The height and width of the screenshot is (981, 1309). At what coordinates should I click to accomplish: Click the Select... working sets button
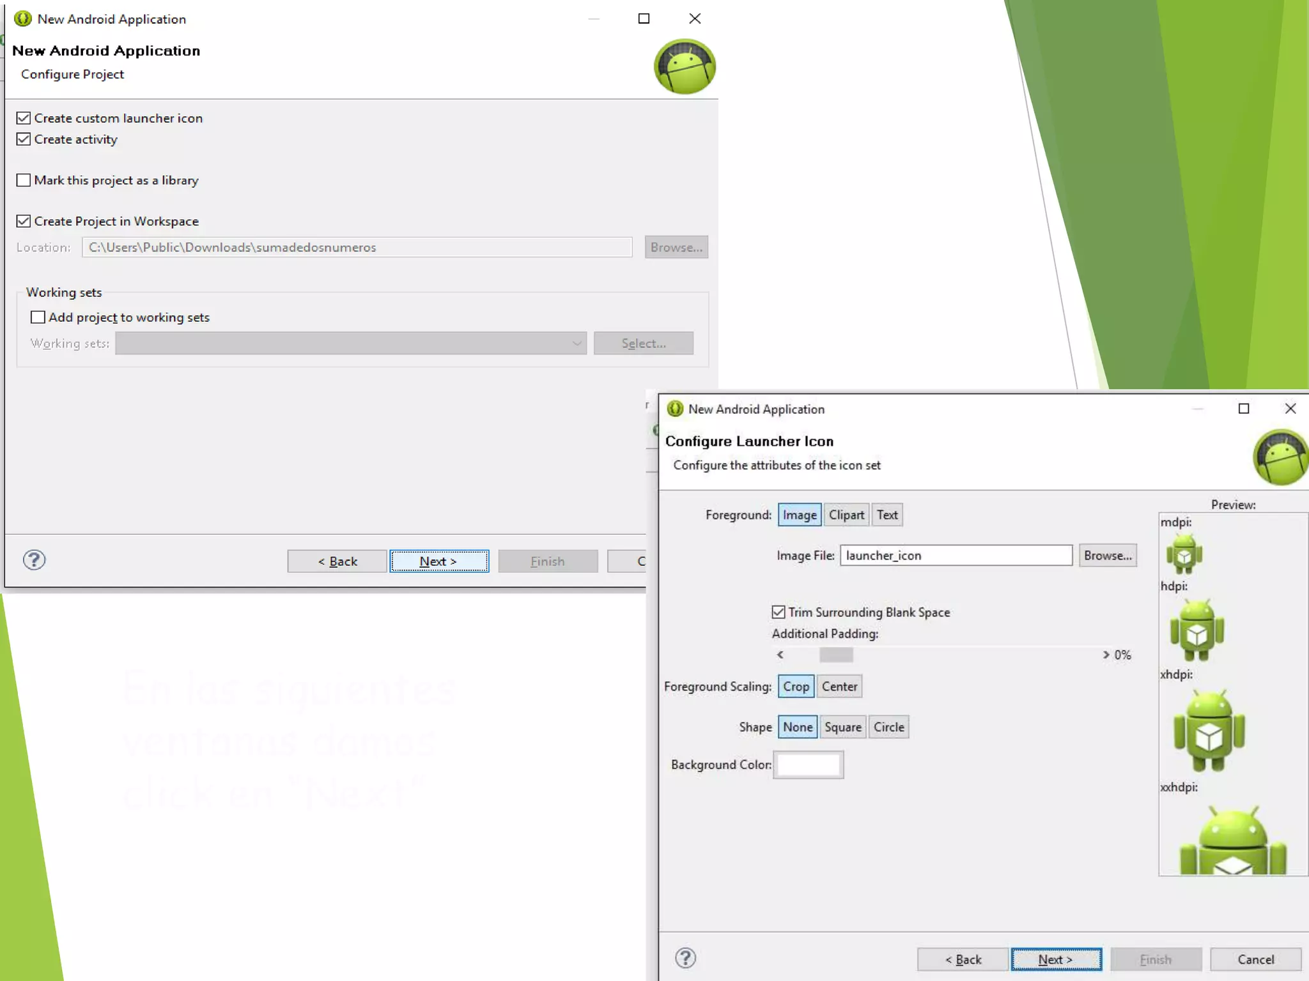pyautogui.click(x=644, y=343)
